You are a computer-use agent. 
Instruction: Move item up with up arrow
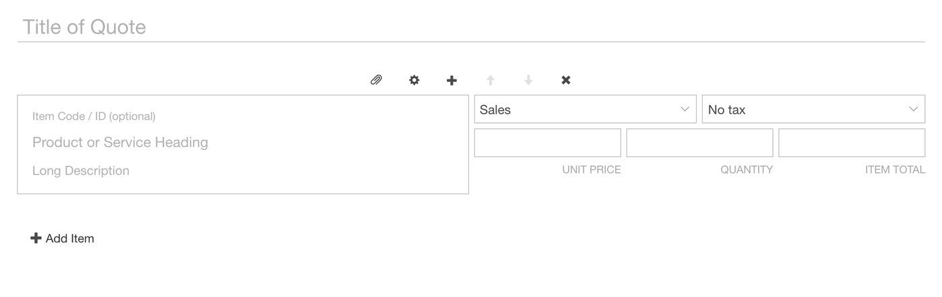coord(491,80)
